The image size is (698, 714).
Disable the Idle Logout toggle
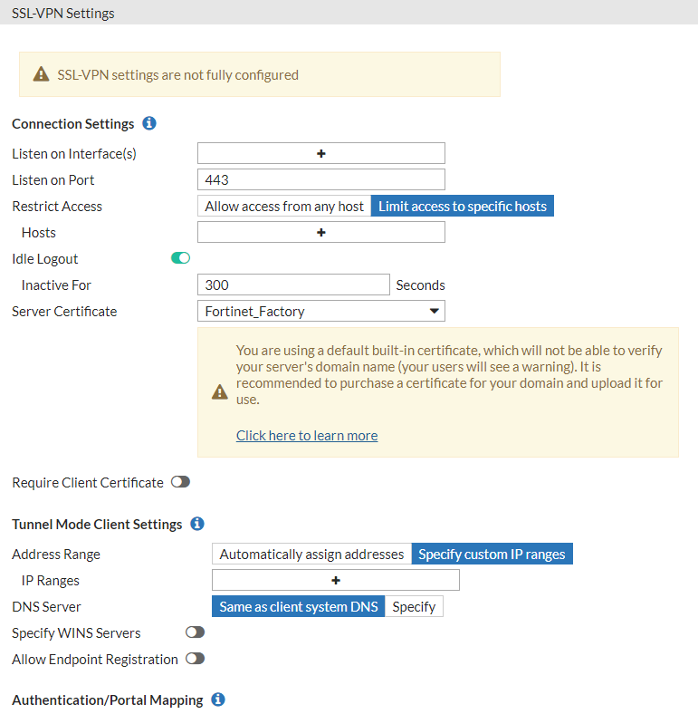pos(181,258)
